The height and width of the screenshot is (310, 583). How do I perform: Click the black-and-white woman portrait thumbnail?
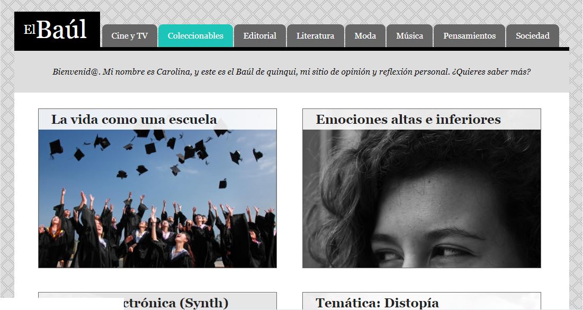[x=421, y=198]
